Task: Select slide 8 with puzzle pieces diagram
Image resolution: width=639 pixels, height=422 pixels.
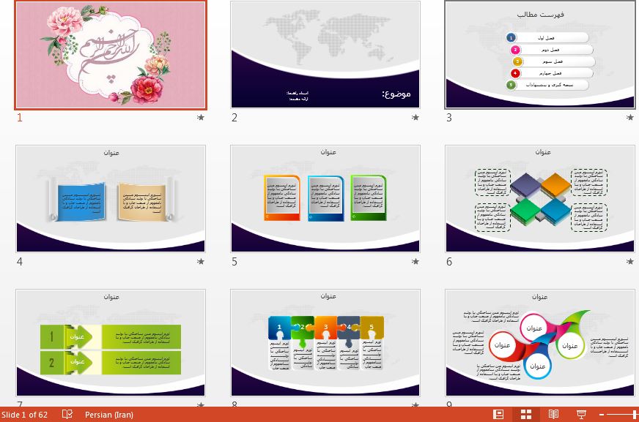Action: pos(325,342)
